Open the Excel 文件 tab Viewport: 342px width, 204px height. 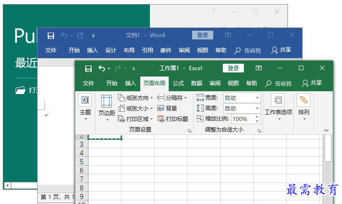[88, 83]
